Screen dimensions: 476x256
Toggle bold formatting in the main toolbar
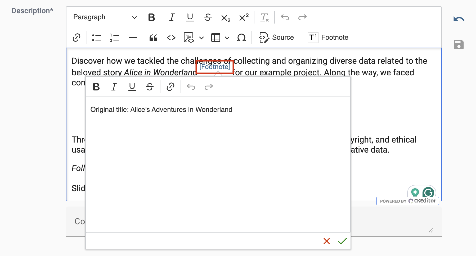pos(151,17)
